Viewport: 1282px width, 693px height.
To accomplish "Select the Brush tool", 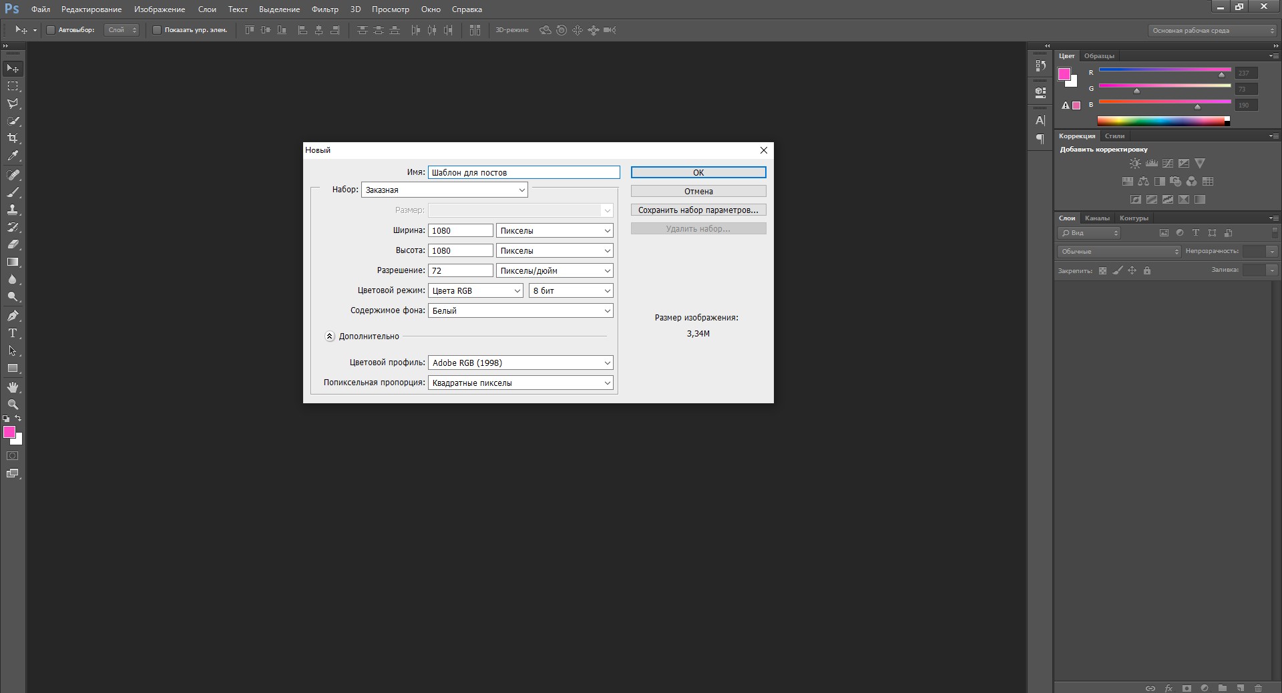I will point(13,192).
